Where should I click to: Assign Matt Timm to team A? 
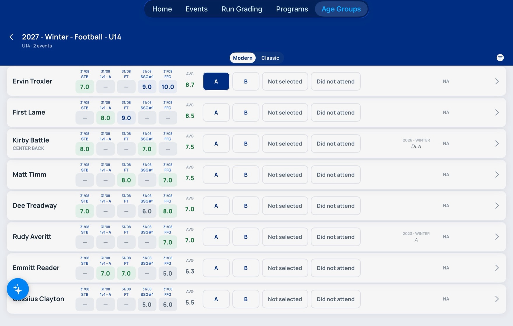tap(216, 175)
